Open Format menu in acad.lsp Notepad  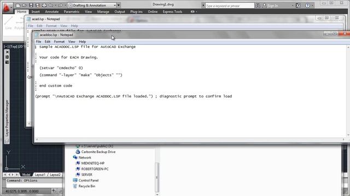point(51,26)
